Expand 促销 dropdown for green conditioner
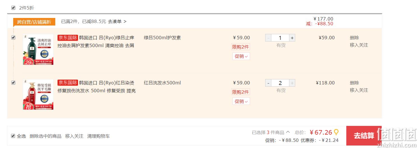 point(241,56)
